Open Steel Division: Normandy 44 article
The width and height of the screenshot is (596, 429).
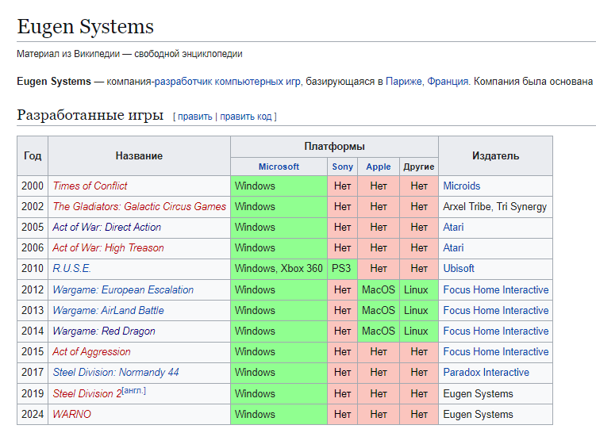[x=116, y=372]
